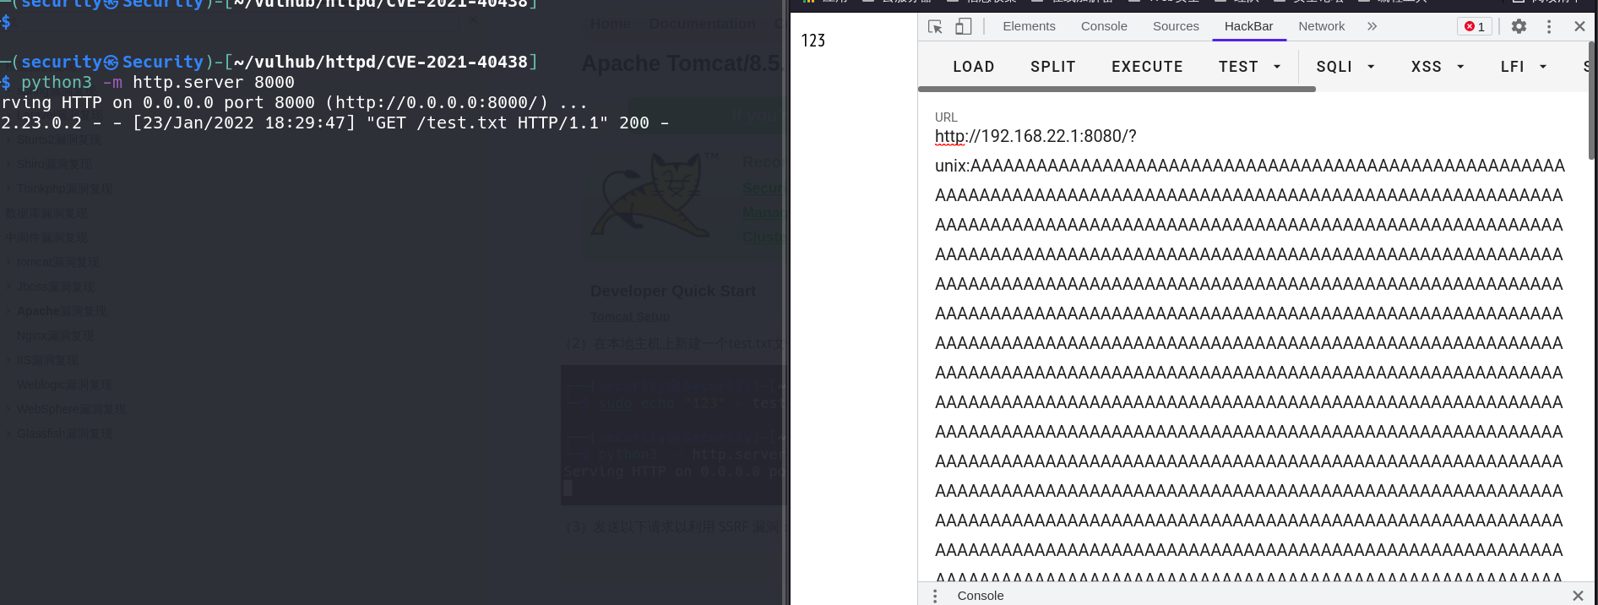Open the LFI dropdown menu
1598x605 pixels.
click(x=1525, y=67)
